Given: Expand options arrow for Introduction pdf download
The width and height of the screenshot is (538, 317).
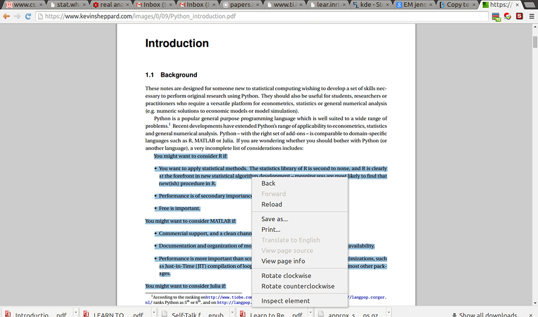Looking at the screenshot, I should pos(76,312).
